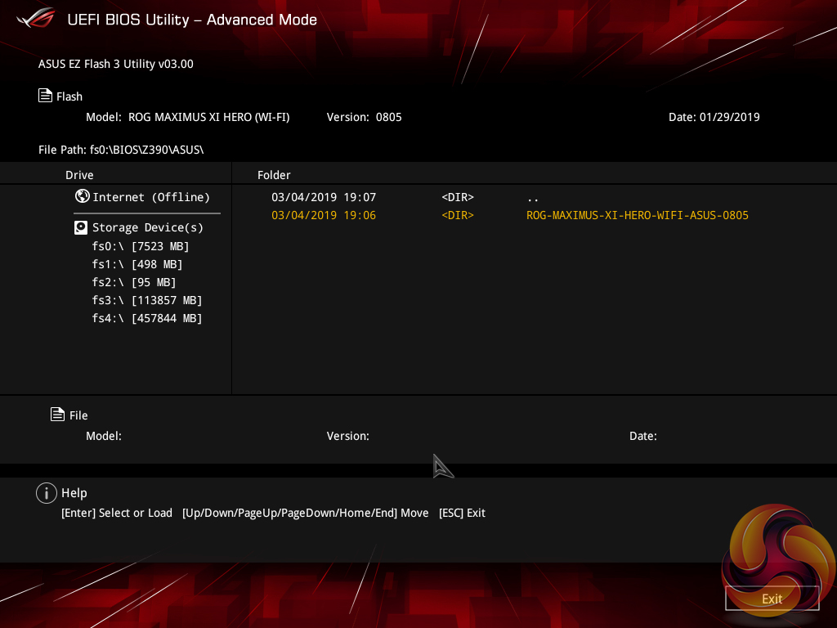
Task: Click ASUS EZ Flash 3 Utility v03.00 title
Action: coord(116,64)
